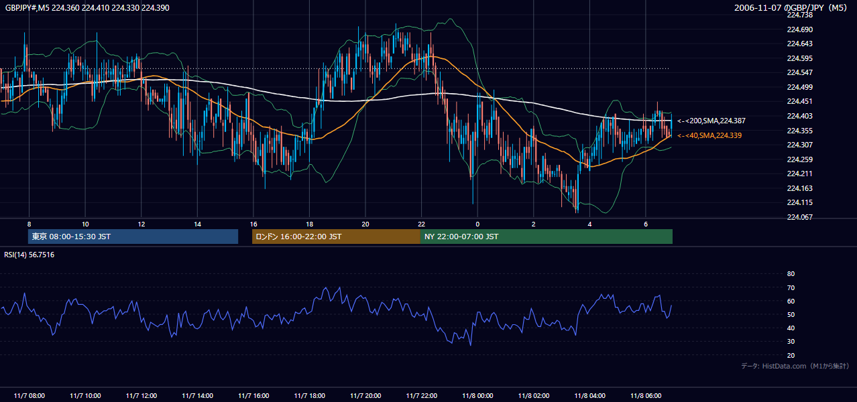Click RSI axis level 20
Image resolution: width=857 pixels, height=402 pixels.
791,355
